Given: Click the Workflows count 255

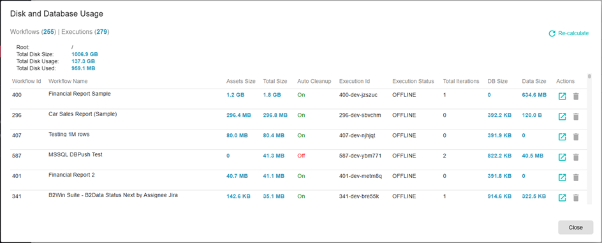Looking at the screenshot, I should pyautogui.click(x=48, y=32).
